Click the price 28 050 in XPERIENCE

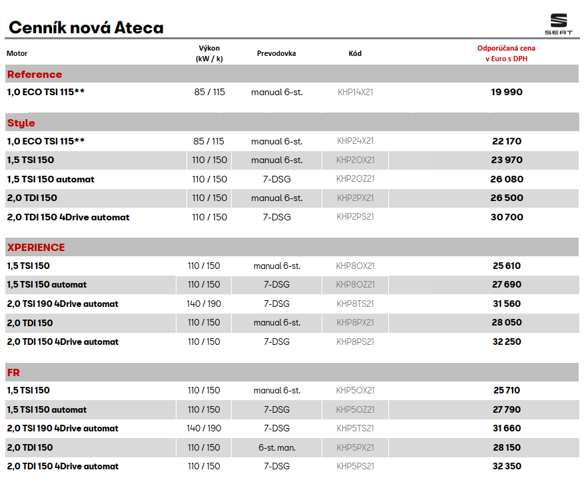point(507,323)
